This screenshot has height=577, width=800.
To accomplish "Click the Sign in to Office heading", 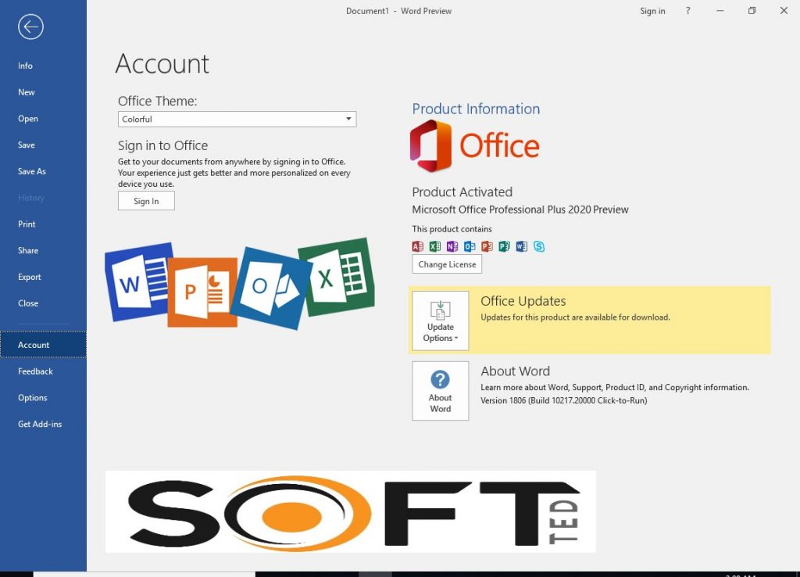I will pos(162,145).
